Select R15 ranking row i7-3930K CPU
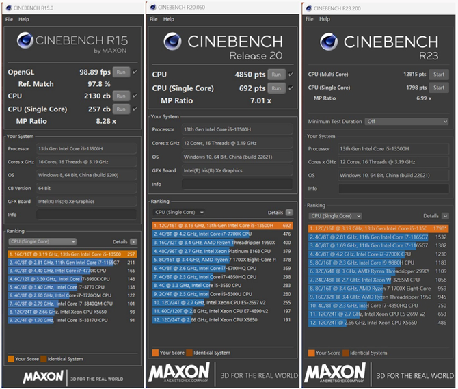The image size is (458, 389). pyautogui.click(x=72, y=279)
